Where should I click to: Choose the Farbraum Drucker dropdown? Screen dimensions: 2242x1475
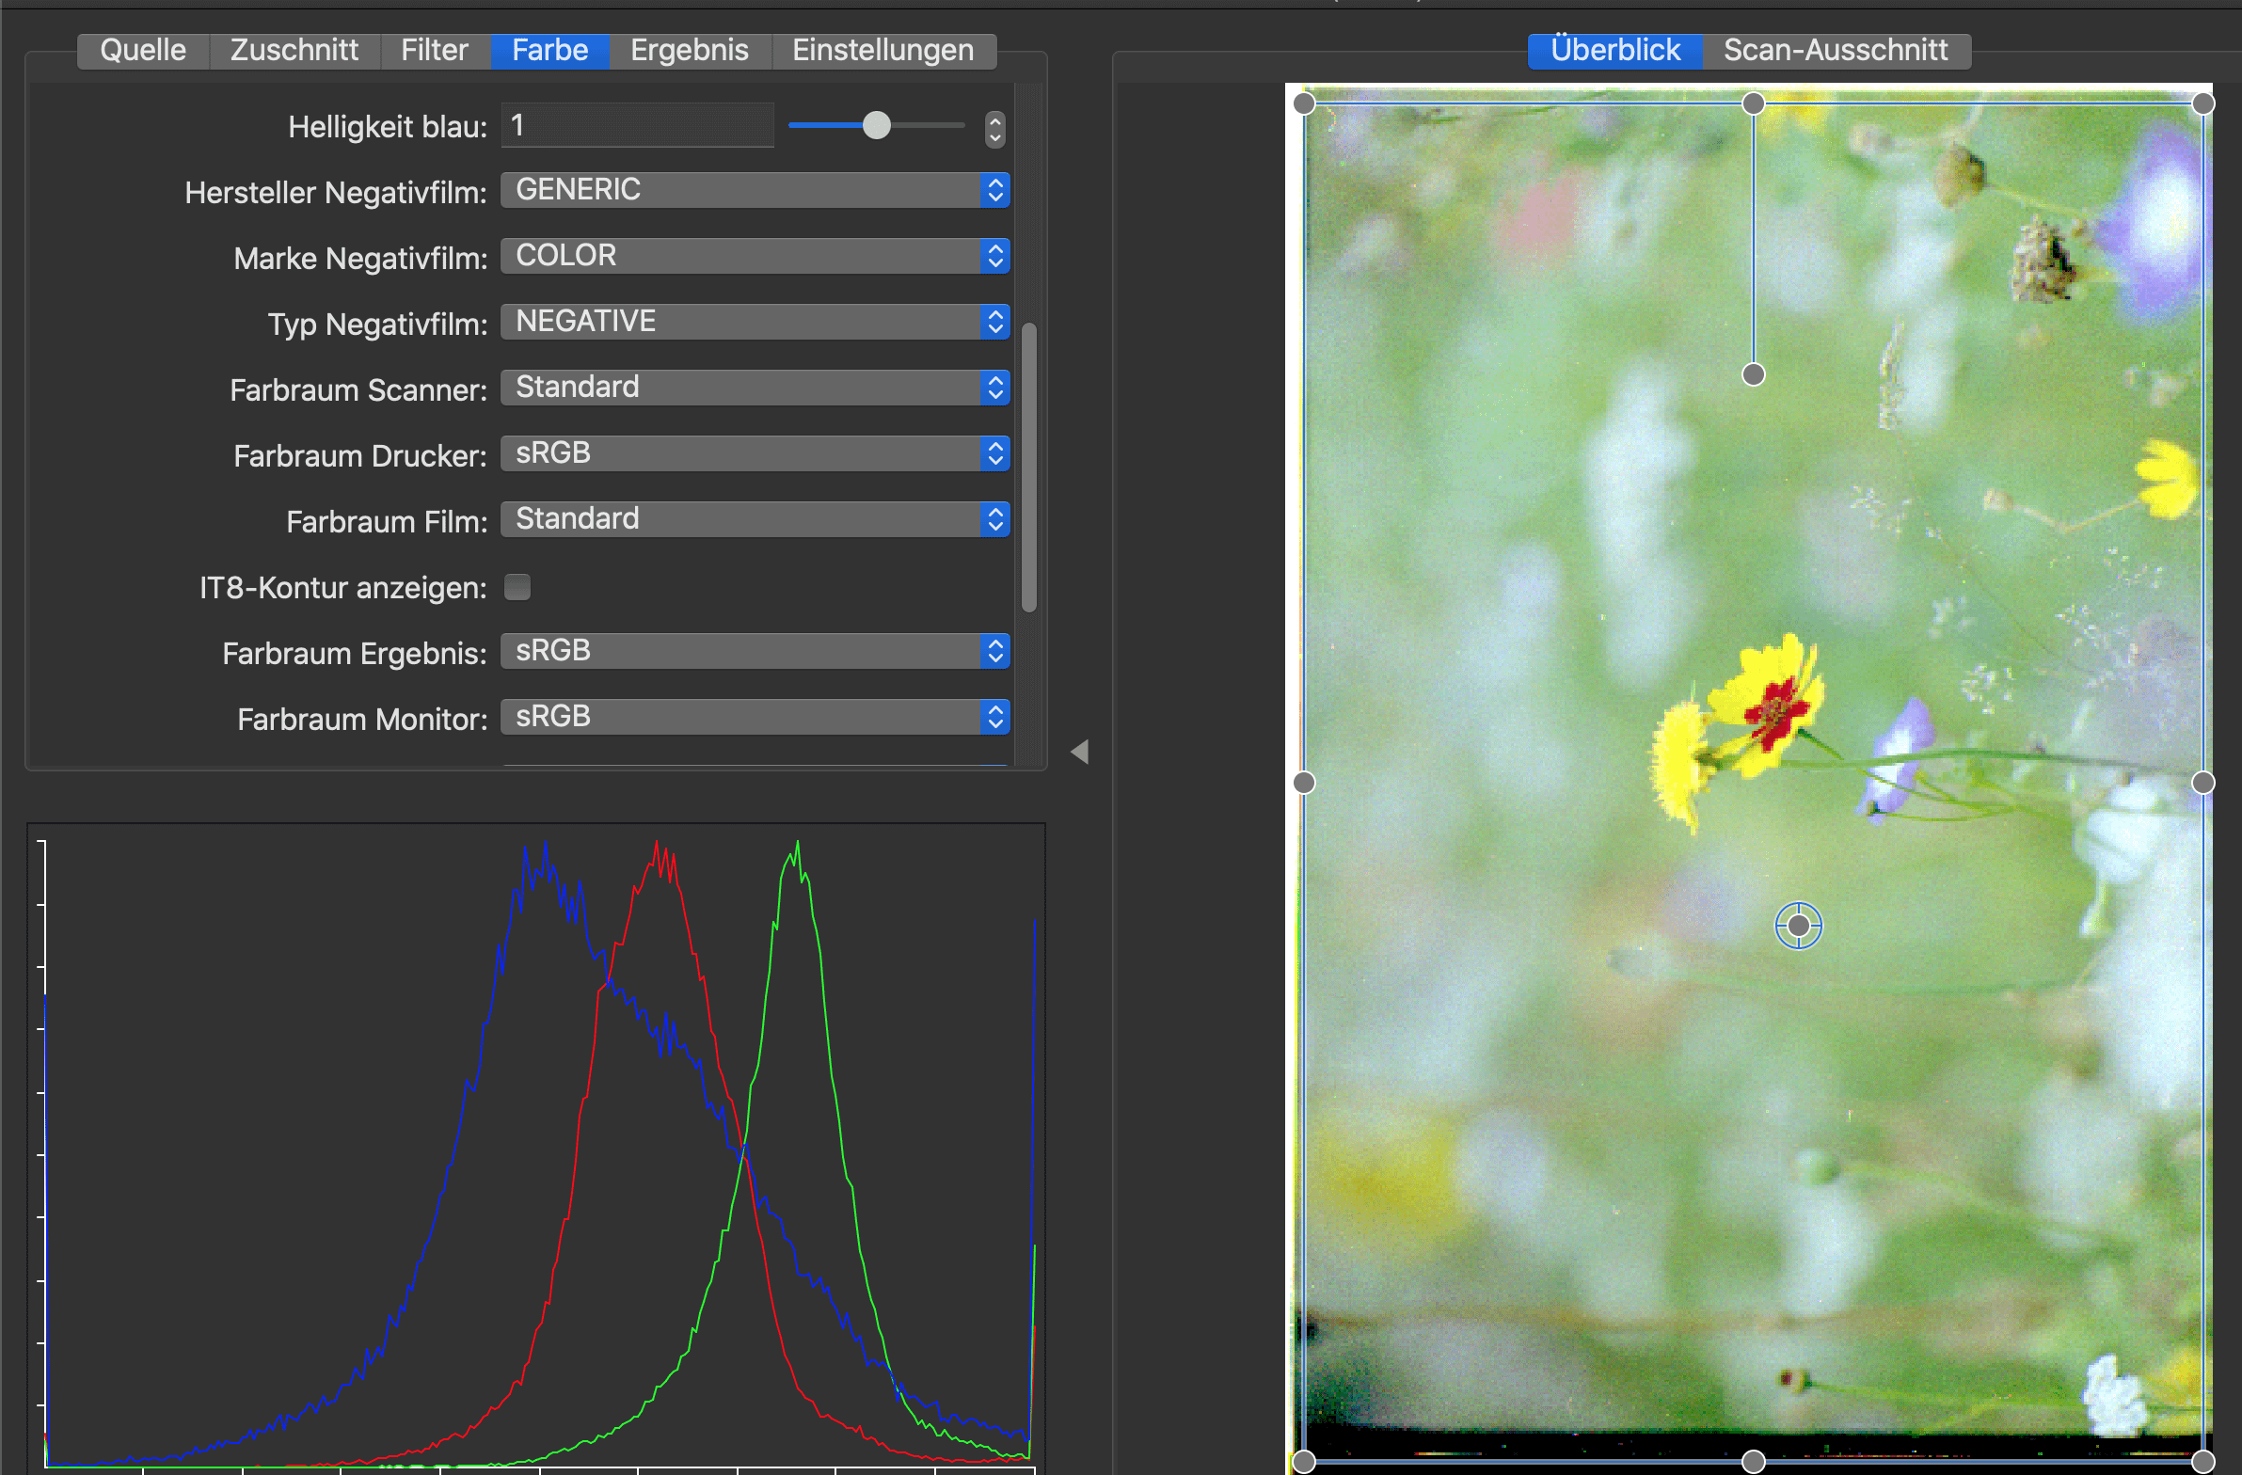tap(755, 454)
